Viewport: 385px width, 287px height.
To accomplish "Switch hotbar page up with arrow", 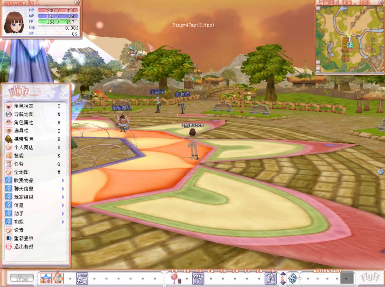I will click(x=283, y=273).
